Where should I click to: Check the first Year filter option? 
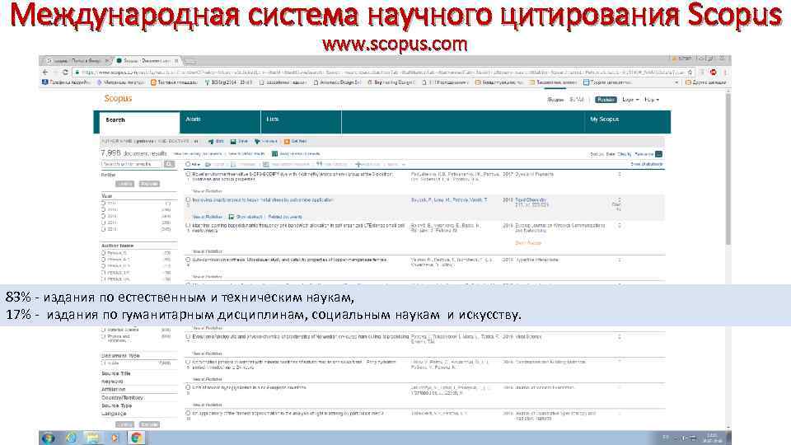[x=104, y=203]
